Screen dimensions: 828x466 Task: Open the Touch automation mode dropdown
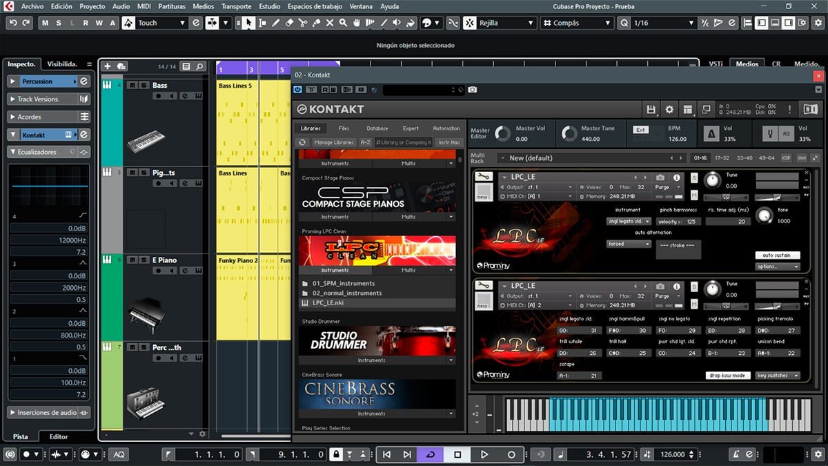(162, 23)
